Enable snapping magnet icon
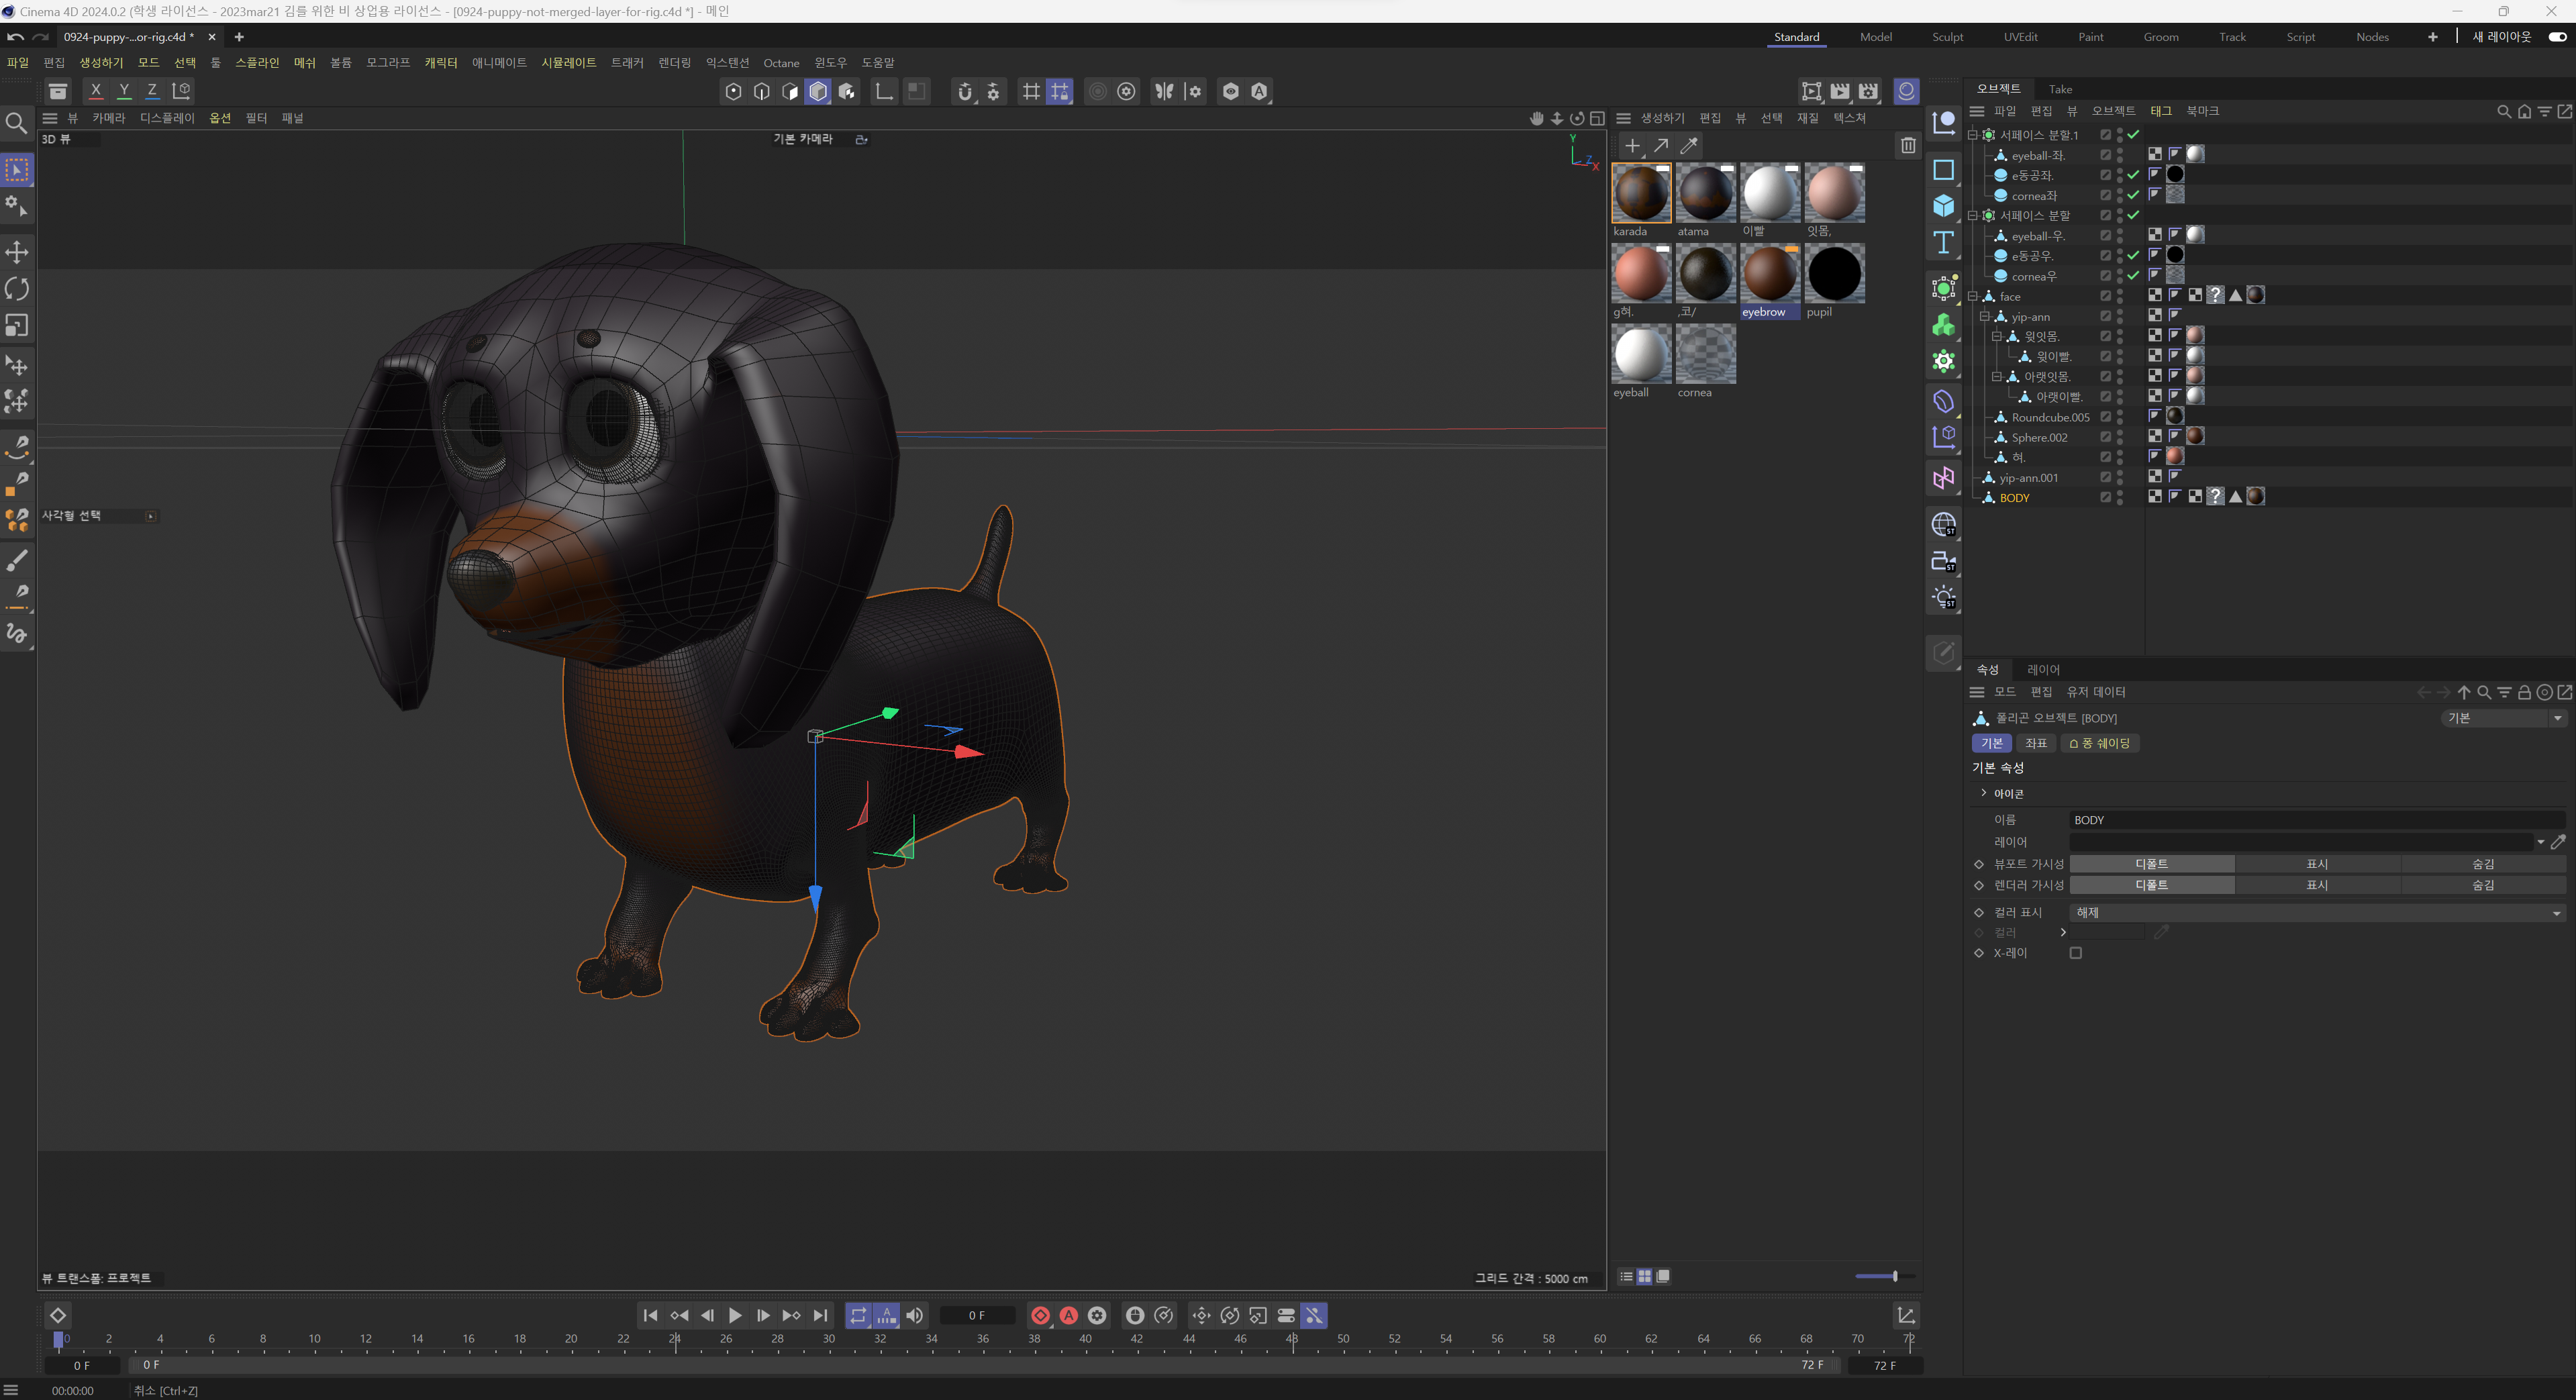This screenshot has height=1400, width=2576. click(x=964, y=91)
